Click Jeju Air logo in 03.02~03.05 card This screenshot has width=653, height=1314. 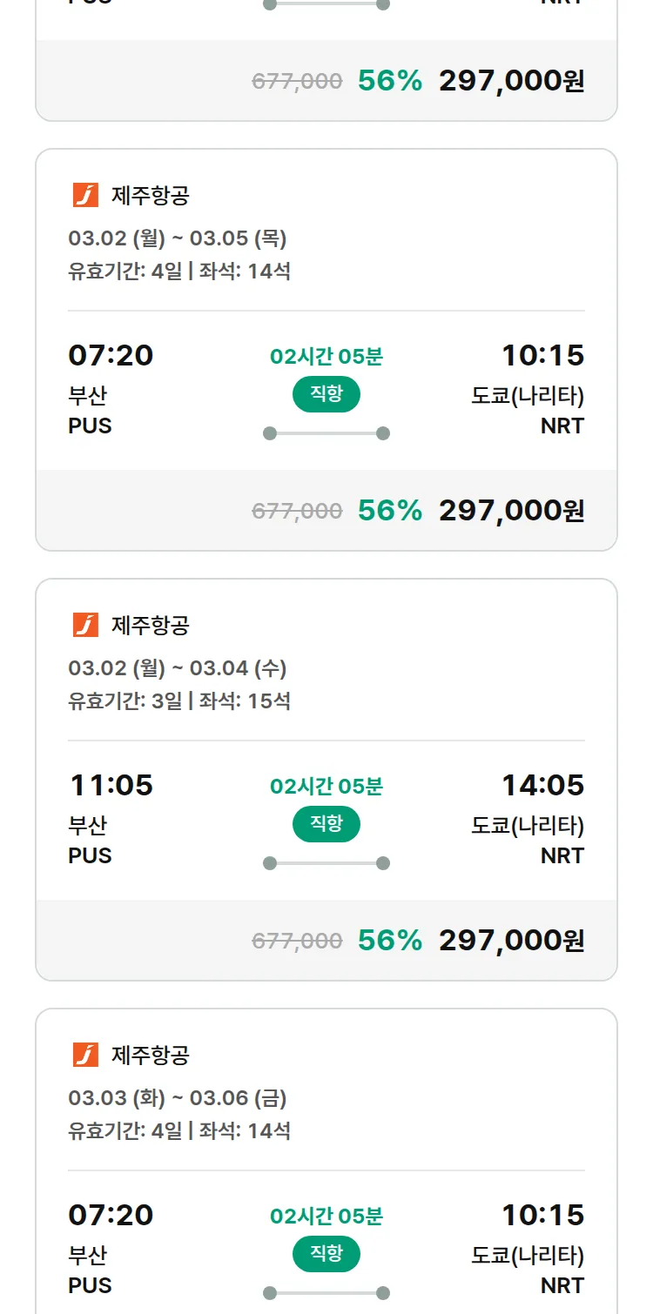(x=85, y=196)
